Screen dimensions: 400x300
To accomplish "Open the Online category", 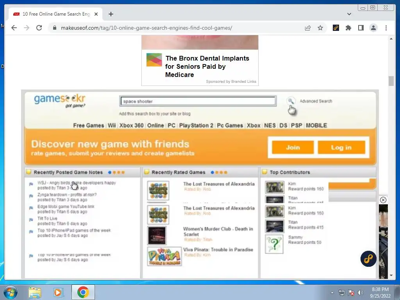I will pos(155,125).
